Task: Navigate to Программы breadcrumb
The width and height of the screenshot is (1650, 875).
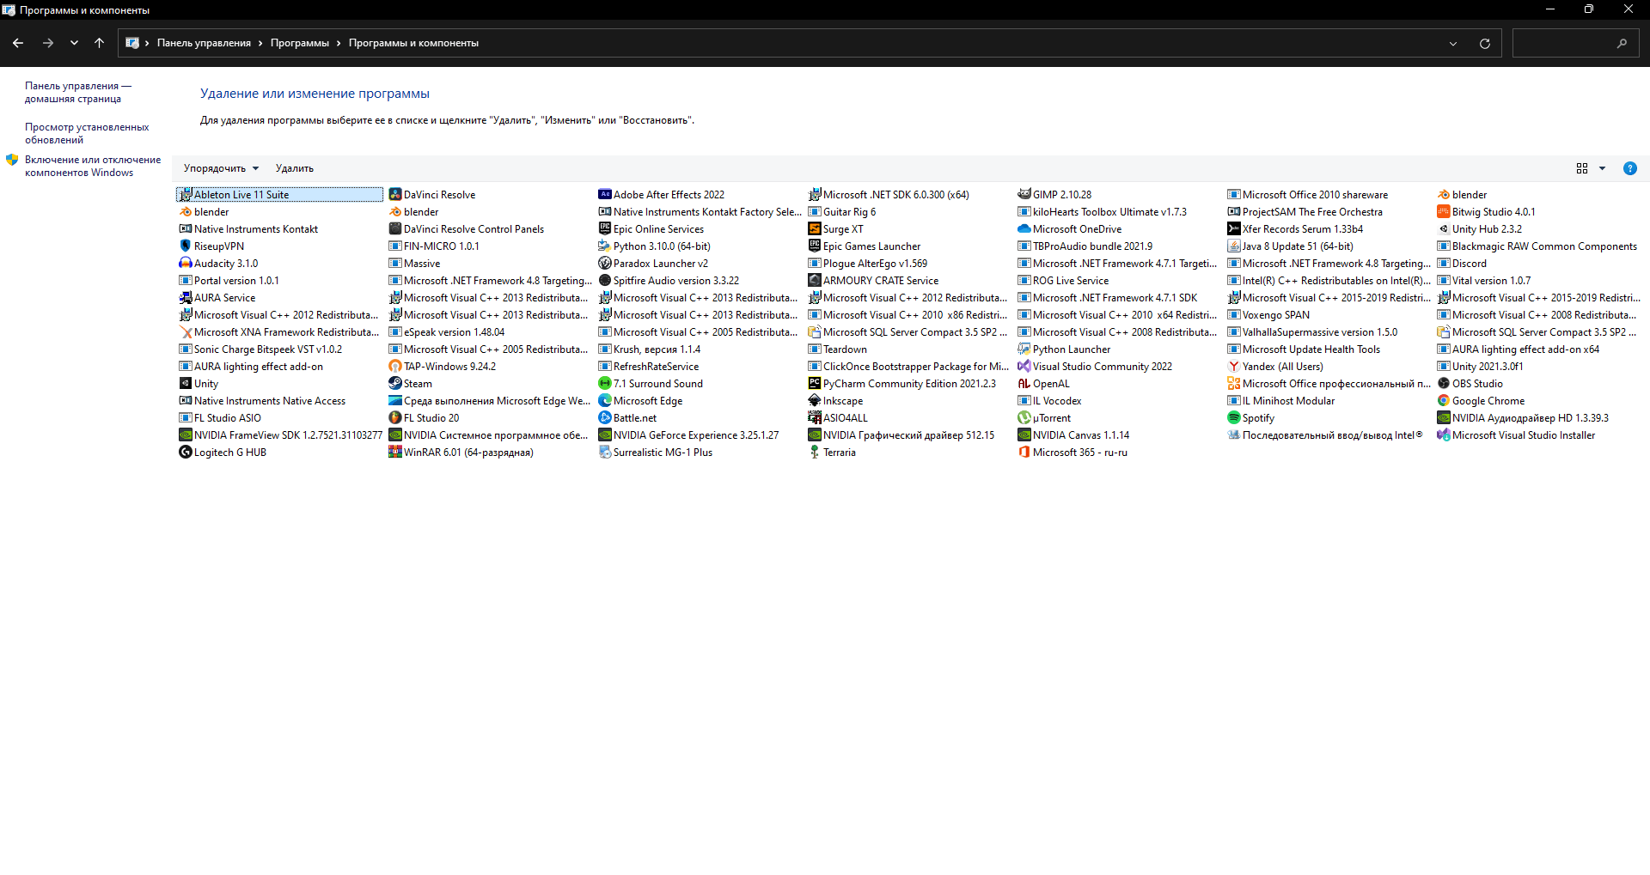Action: (300, 43)
